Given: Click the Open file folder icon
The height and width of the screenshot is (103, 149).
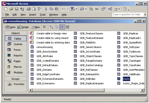Looking at the screenshot, I should pos(11,9).
